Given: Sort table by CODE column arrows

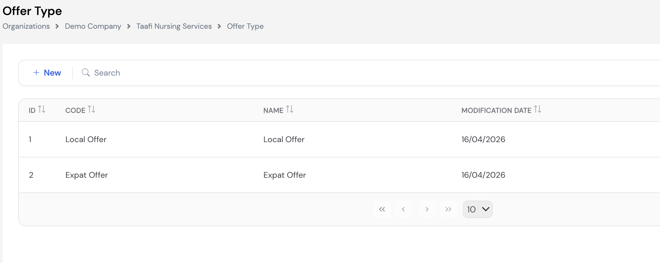Looking at the screenshot, I should (91, 109).
